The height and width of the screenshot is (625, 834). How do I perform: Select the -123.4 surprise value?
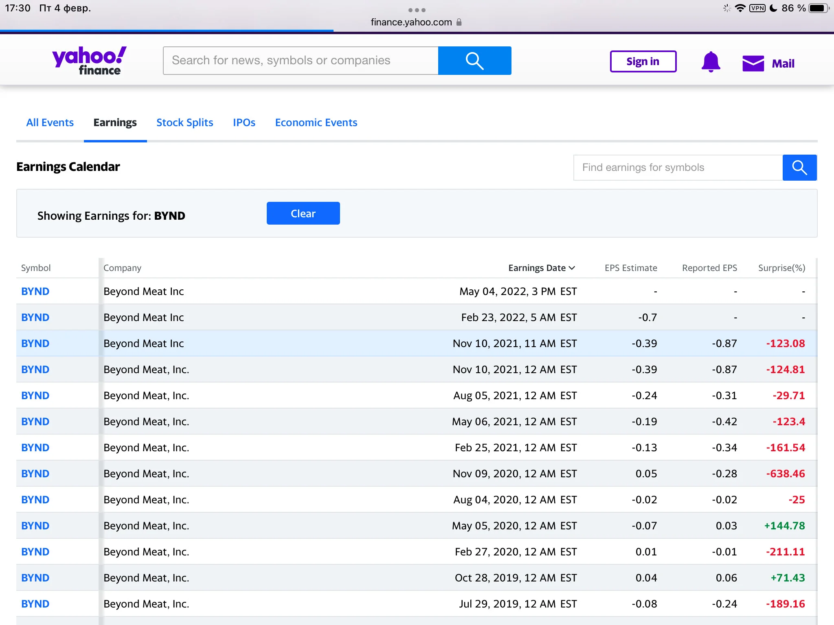click(x=789, y=422)
